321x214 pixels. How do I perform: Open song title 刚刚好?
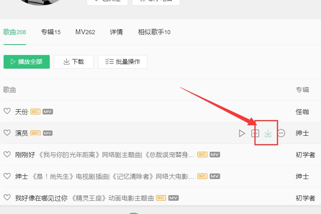[25, 155]
